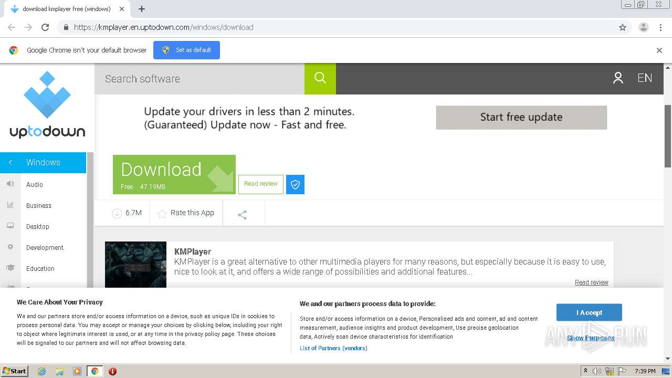
Task: Click the padlock site info icon
Action: click(66, 27)
